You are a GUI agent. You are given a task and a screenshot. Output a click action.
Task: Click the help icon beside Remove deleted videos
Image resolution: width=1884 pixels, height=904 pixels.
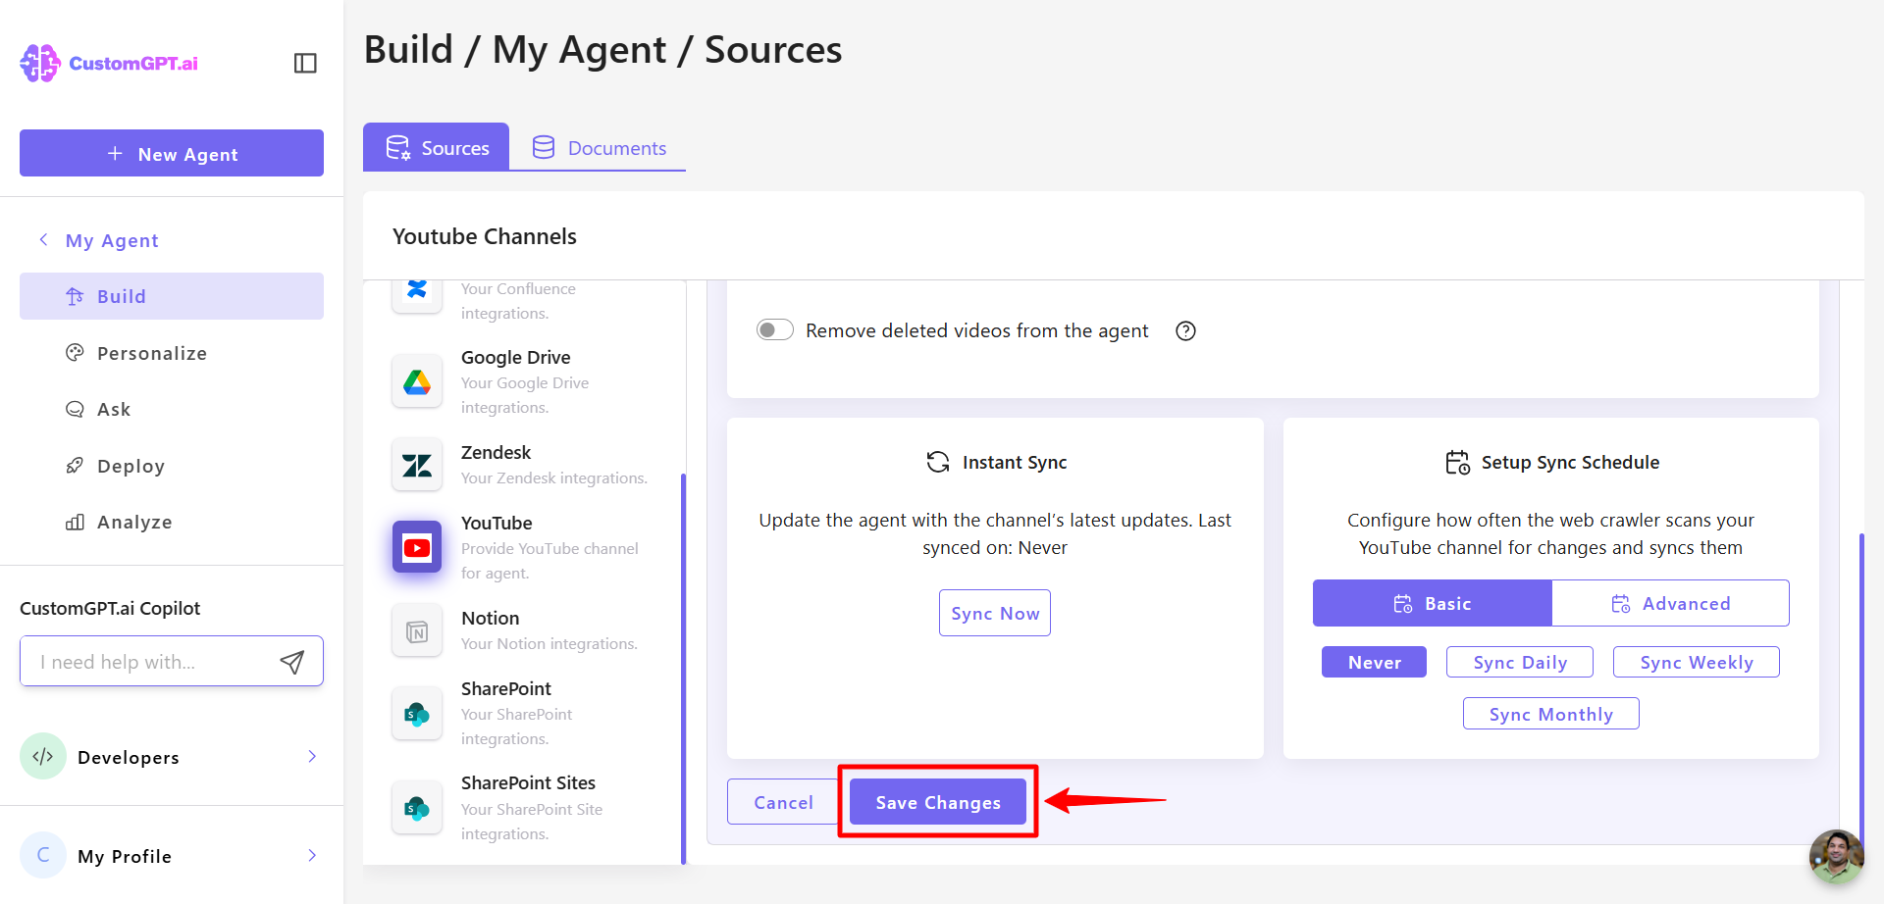pos(1185,330)
